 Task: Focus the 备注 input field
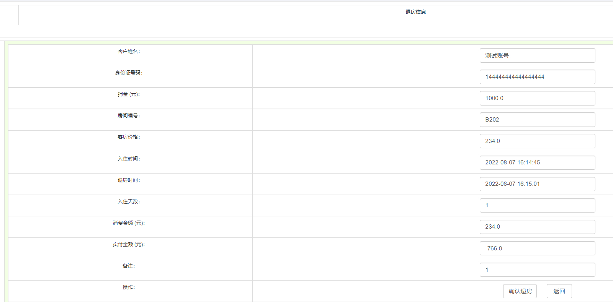coord(537,270)
